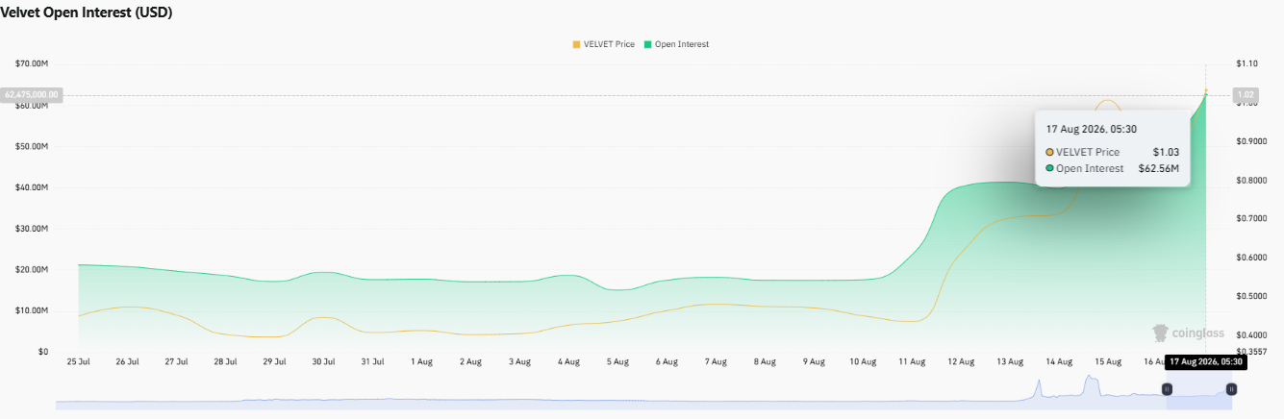Click the 2 Aug axis label

[470, 362]
